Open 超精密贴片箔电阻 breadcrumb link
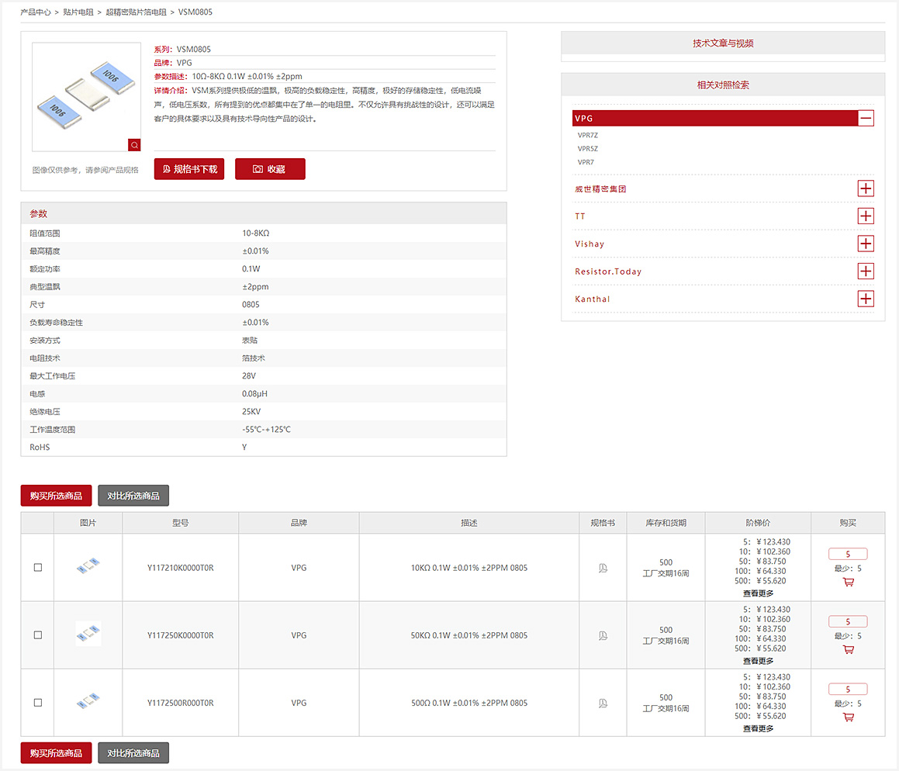This screenshot has height=771, width=899. tap(136, 12)
